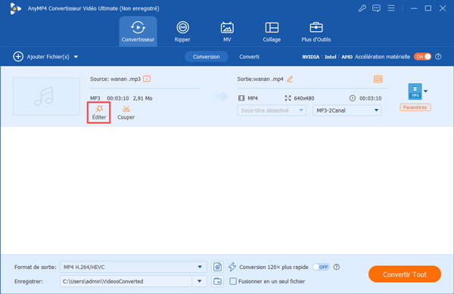The width and height of the screenshot is (454, 294).
Task: Click the AnyMP4 app logo
Action: coord(15,8)
